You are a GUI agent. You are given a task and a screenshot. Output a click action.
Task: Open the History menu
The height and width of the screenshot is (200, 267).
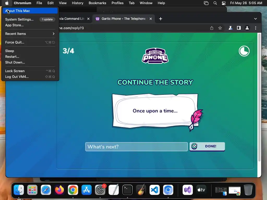[x=77, y=3]
